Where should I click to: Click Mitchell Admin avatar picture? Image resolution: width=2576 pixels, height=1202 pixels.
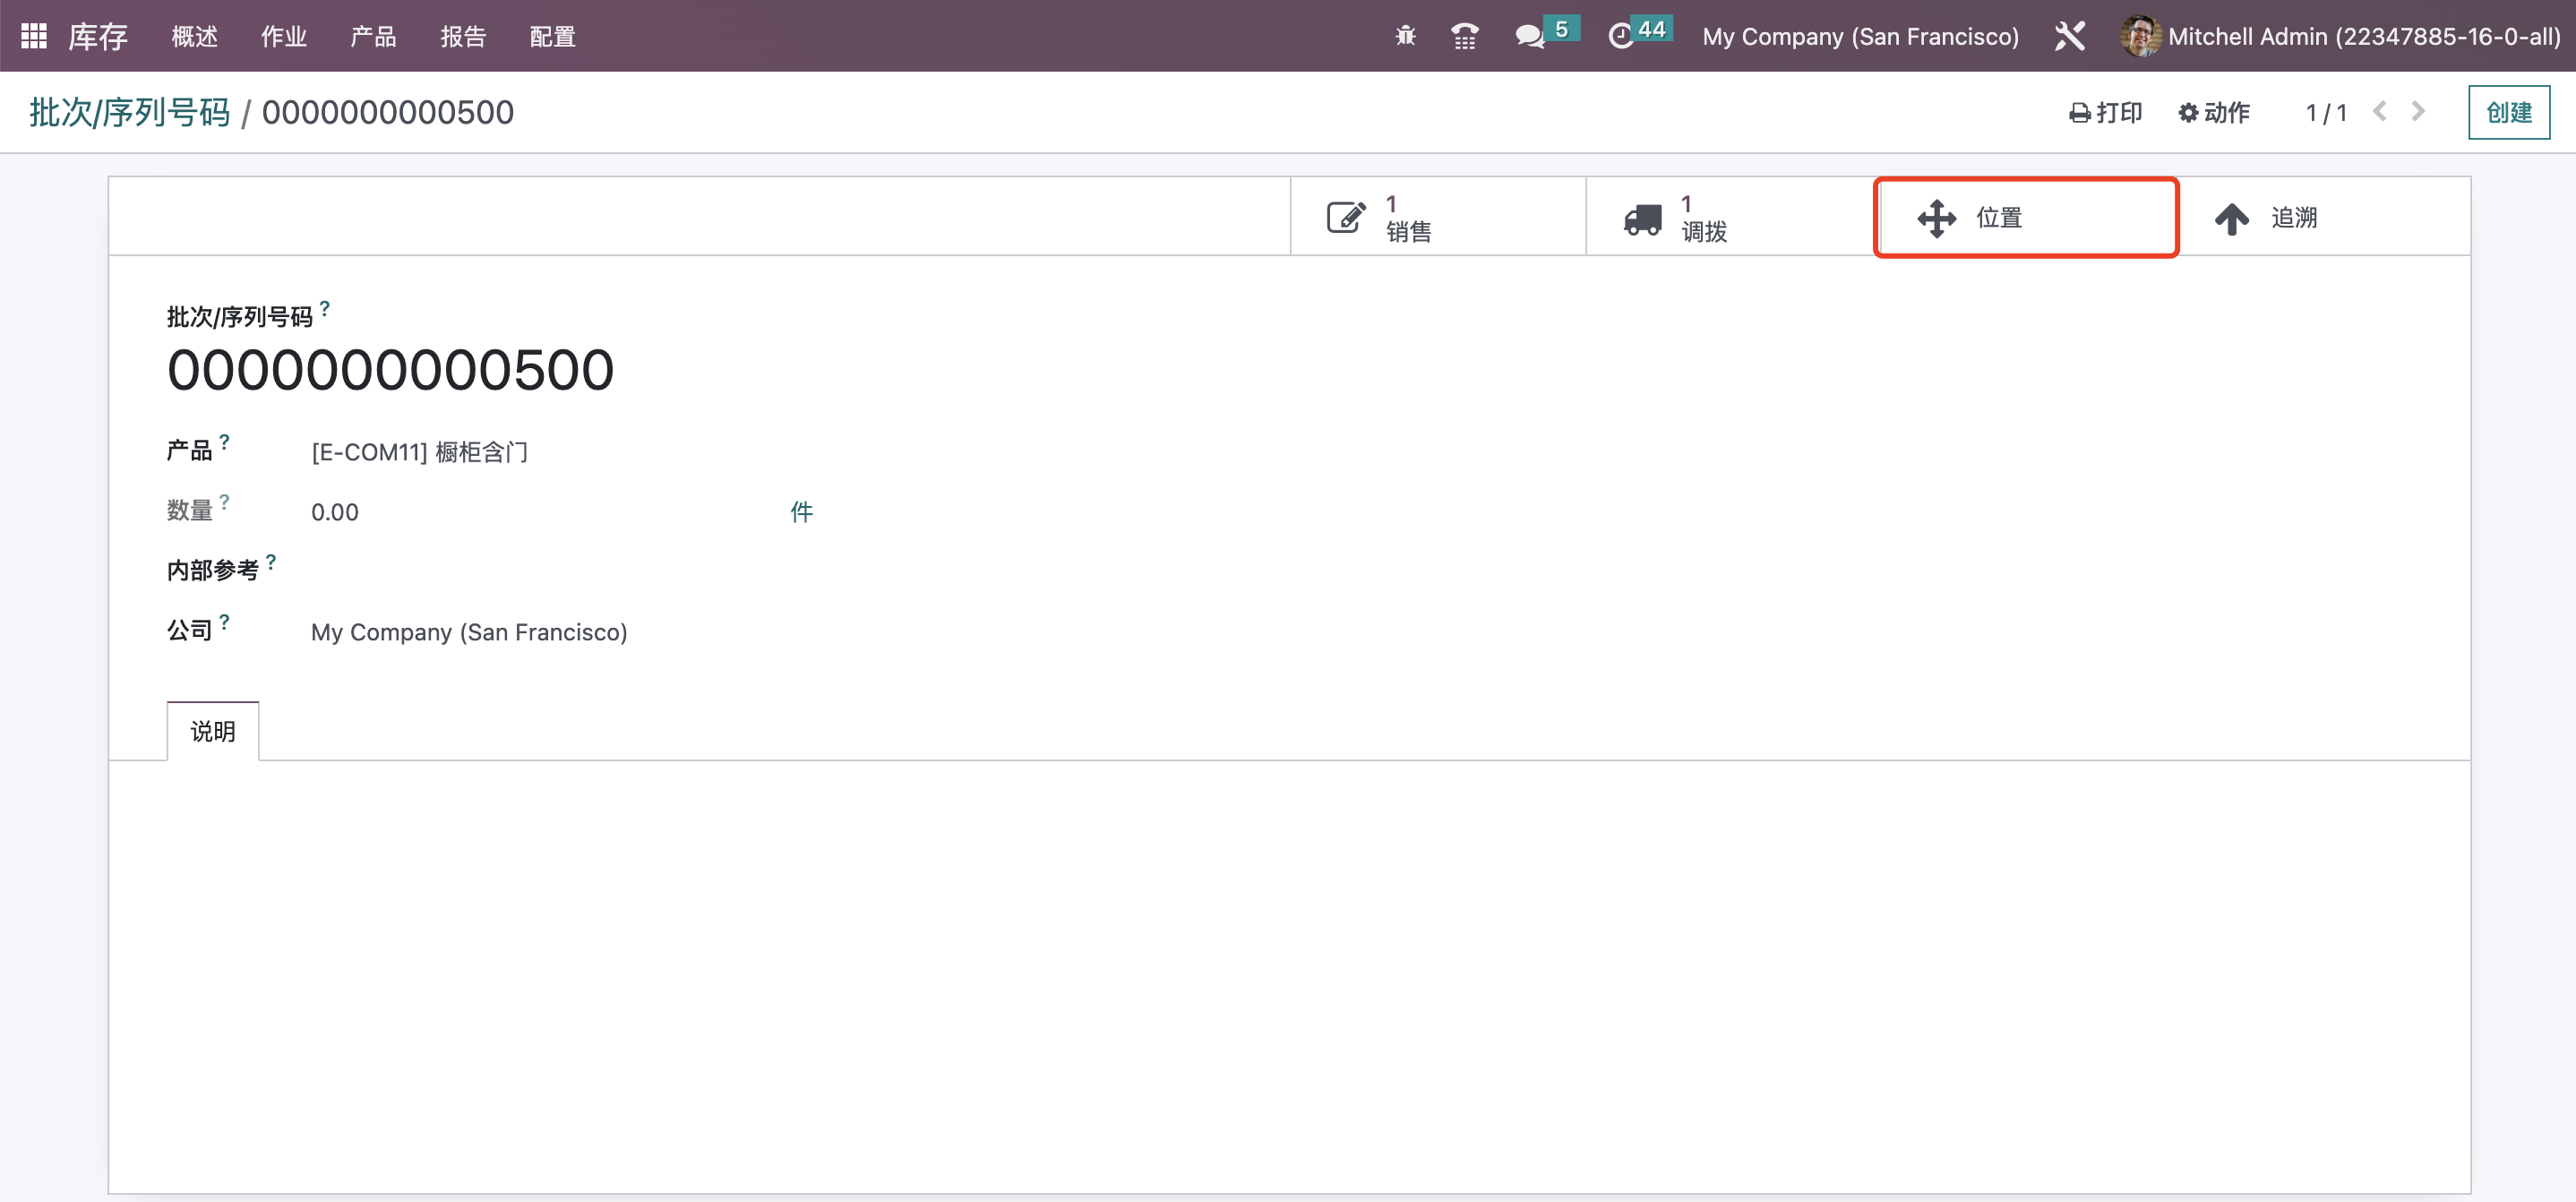(2140, 36)
